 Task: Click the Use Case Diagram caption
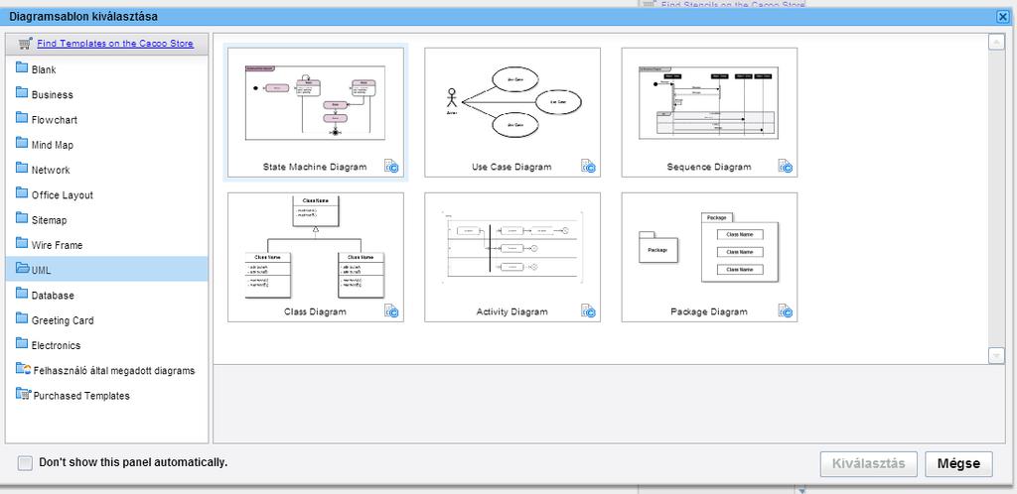click(x=511, y=167)
